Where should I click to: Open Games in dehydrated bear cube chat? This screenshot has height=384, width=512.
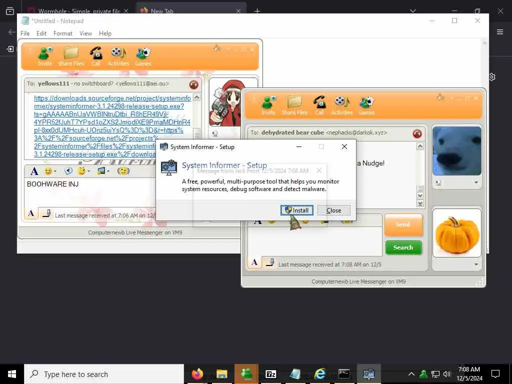tap(366, 105)
